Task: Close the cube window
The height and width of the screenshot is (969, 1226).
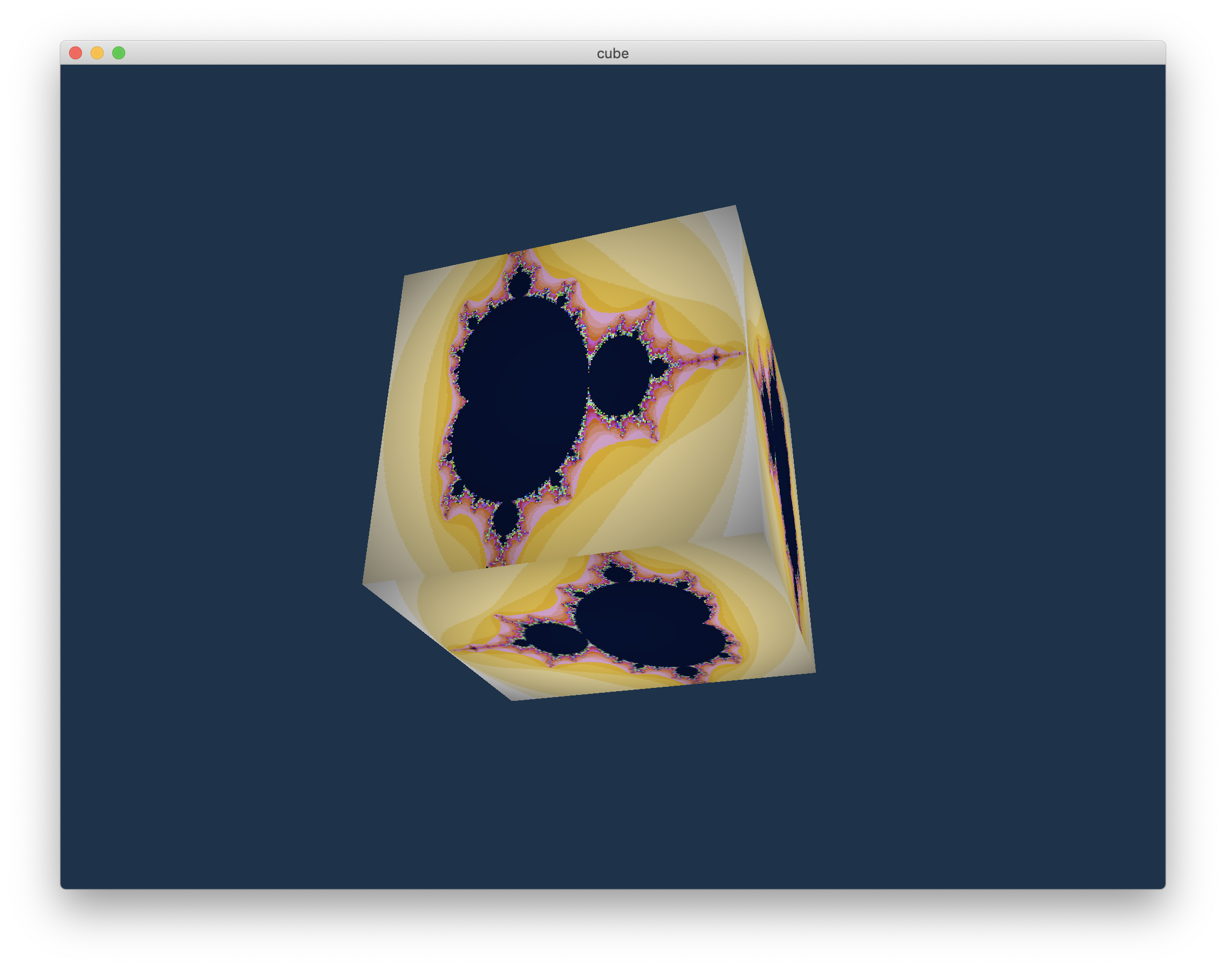Action: 76,53
